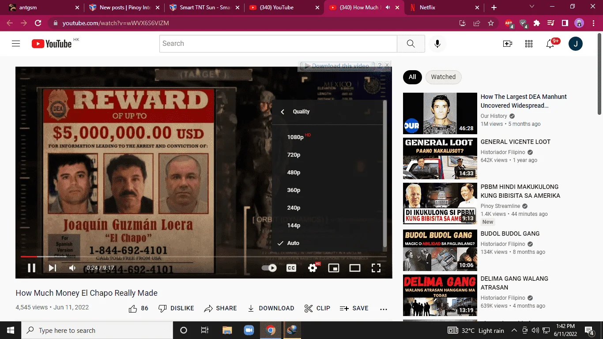
Task: Start voice search with microphone icon
Action: [437, 43]
